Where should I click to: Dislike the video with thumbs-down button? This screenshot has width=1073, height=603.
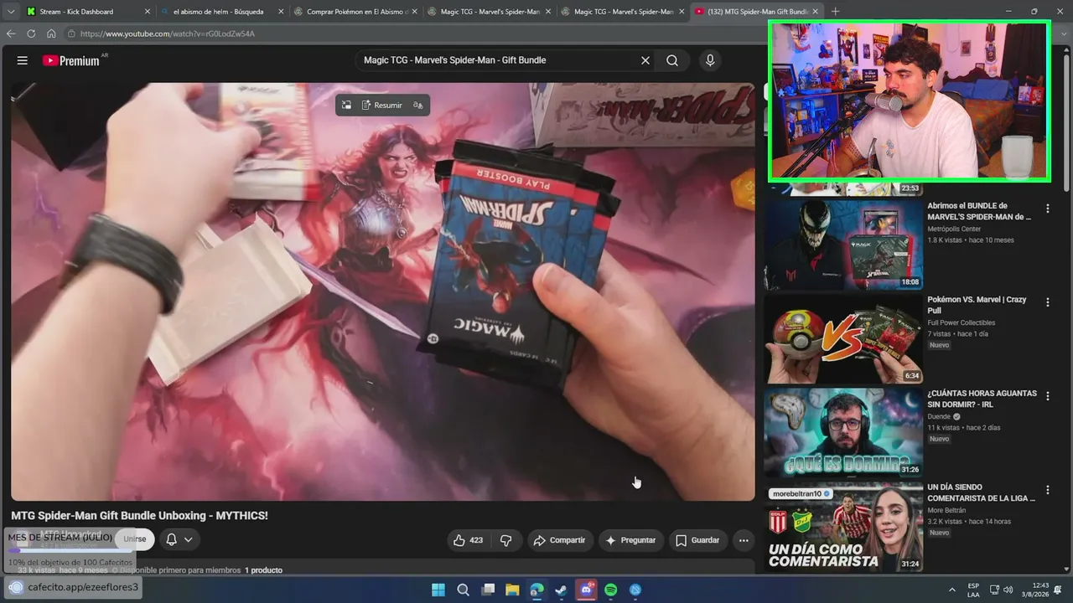pyautogui.click(x=505, y=540)
